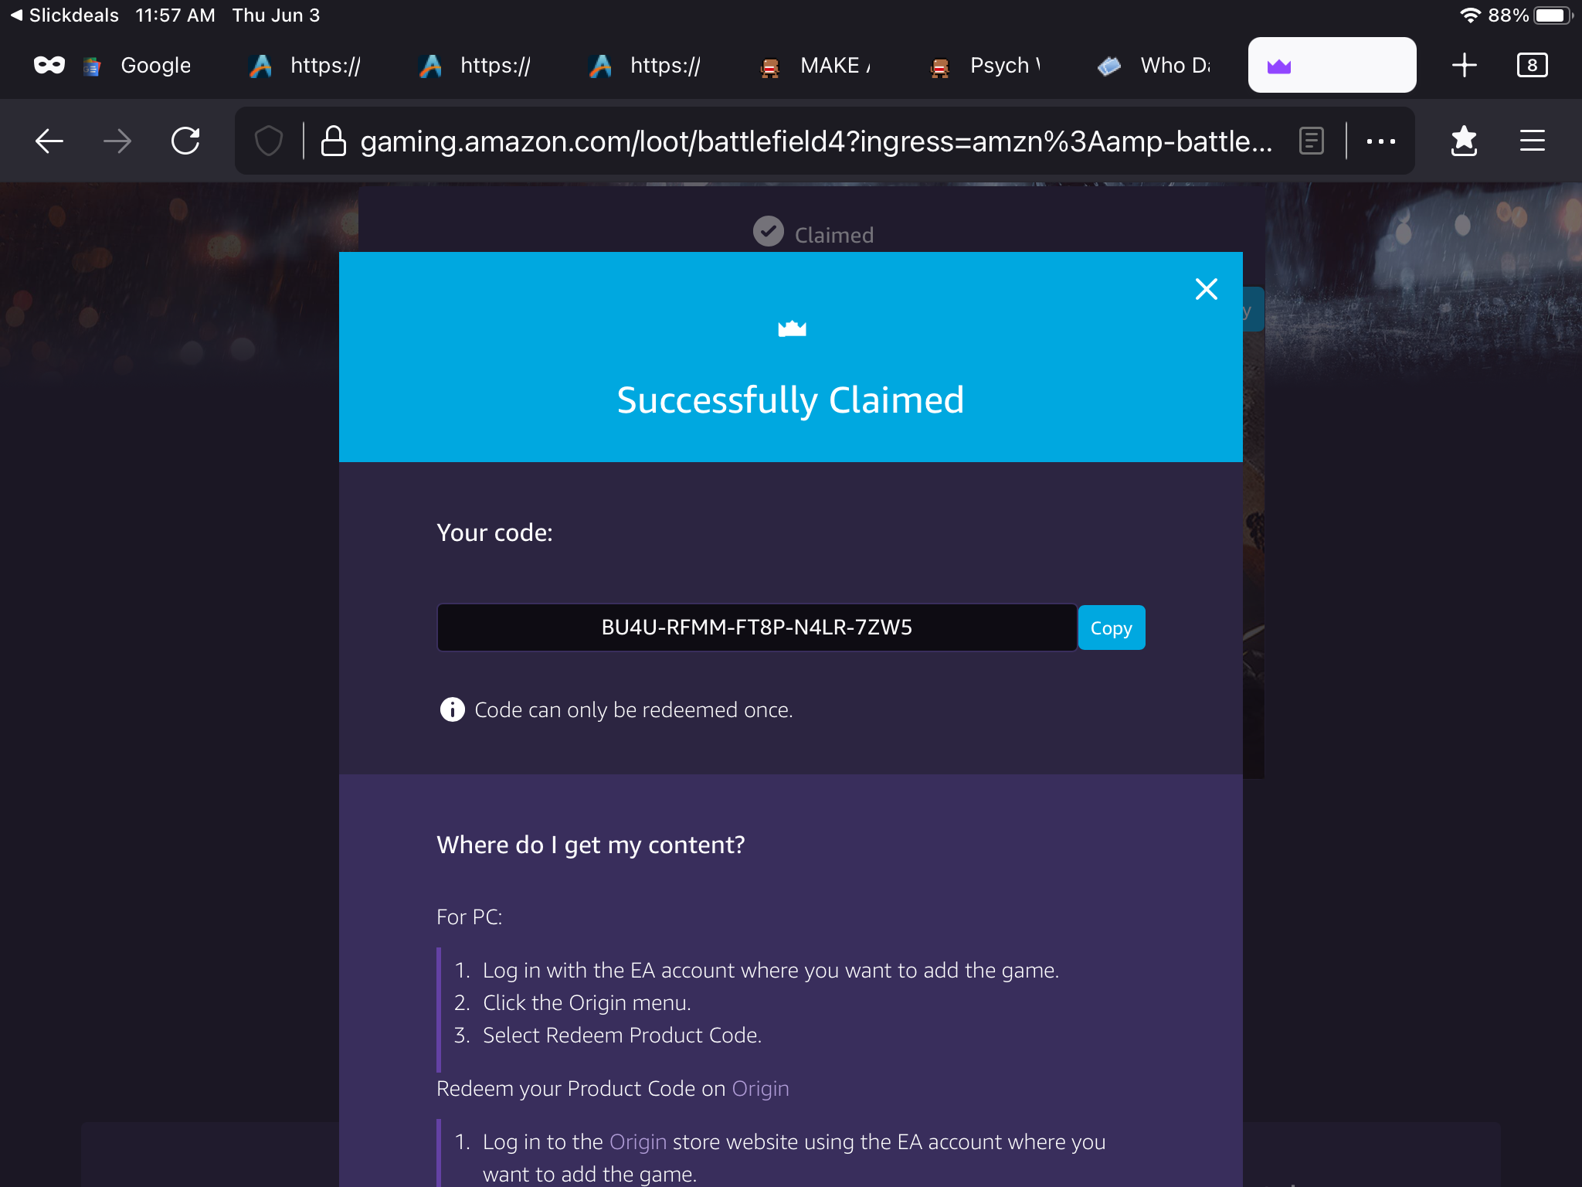
Task: Return to Slickdeals app via back arrow
Action: coord(66,15)
